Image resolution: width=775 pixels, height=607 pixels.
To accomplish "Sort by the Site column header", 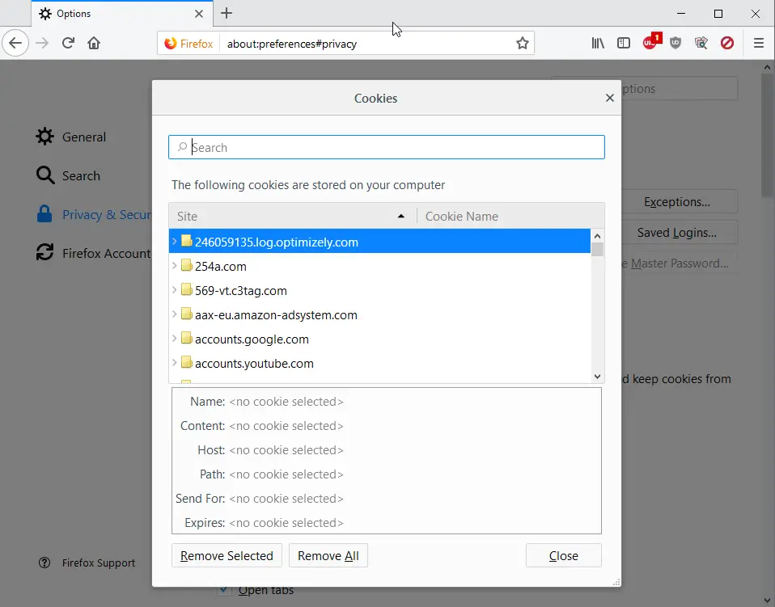I will pyautogui.click(x=293, y=216).
